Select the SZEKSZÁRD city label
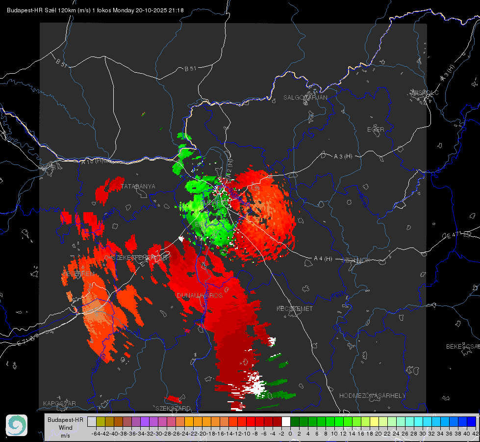The height and width of the screenshot is (442, 480). point(173,408)
